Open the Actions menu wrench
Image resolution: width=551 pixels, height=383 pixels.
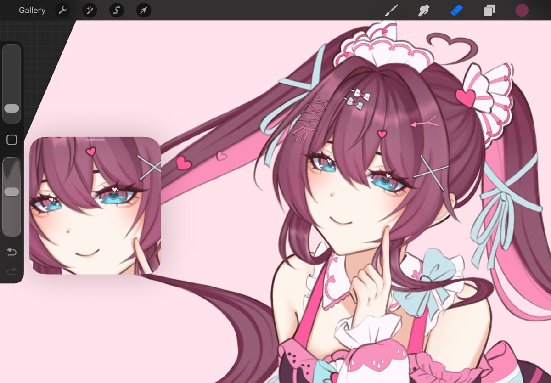pyautogui.click(x=62, y=10)
